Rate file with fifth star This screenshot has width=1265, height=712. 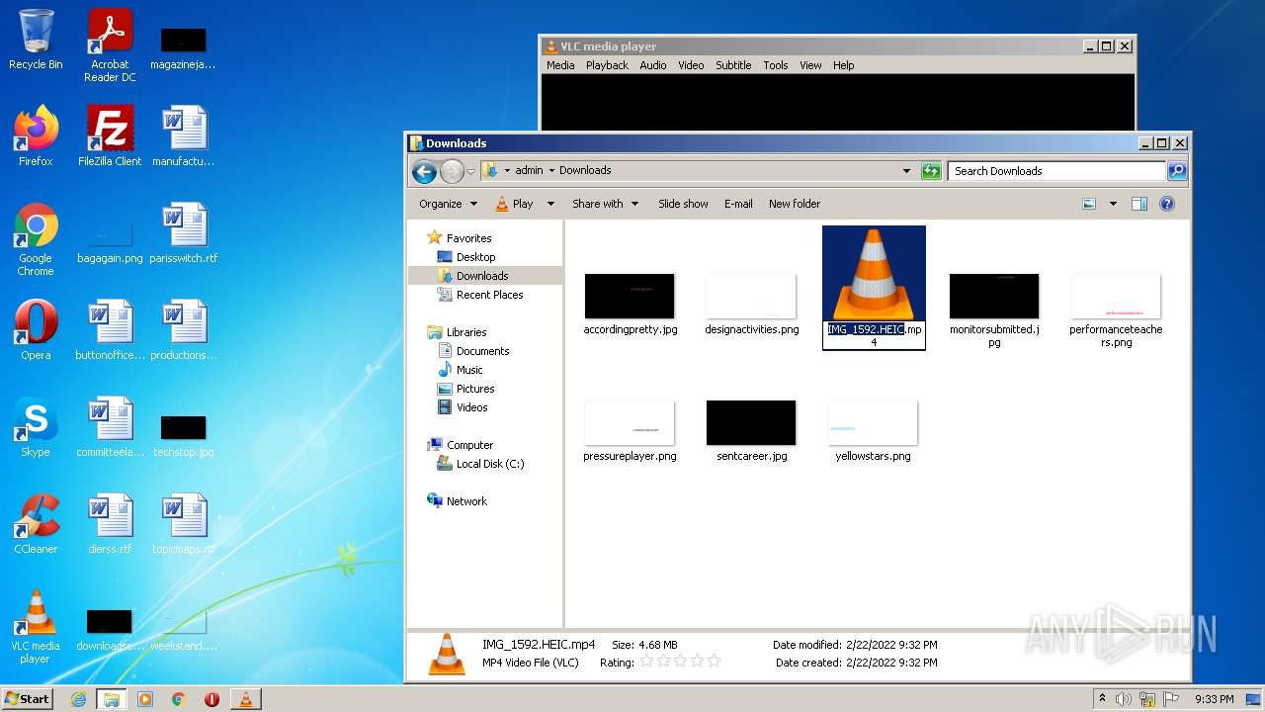click(x=714, y=662)
